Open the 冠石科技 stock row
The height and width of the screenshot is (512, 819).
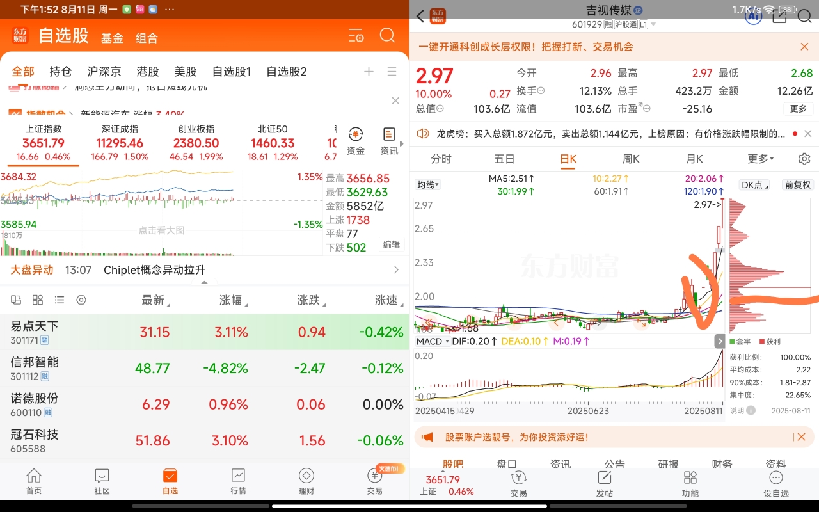(205, 440)
